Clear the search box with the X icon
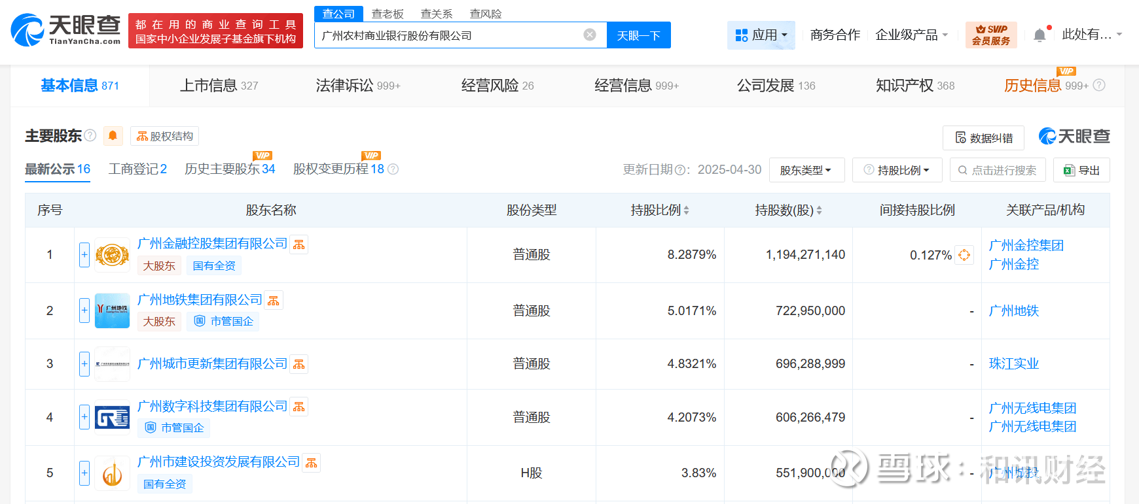1139x504 pixels. (x=590, y=35)
